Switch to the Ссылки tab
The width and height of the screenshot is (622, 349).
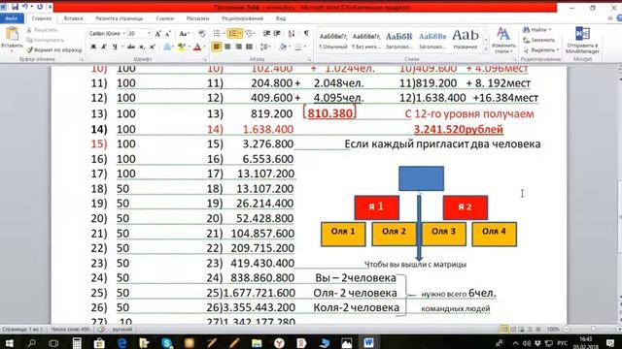[164, 18]
